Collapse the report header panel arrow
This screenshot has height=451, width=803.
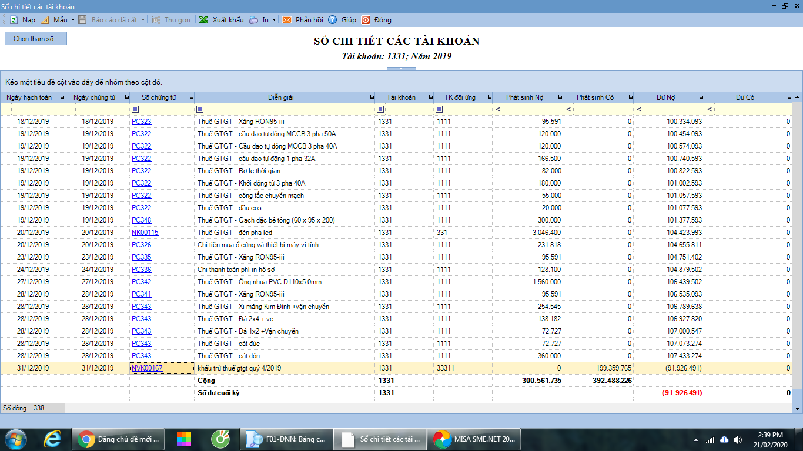(401, 69)
